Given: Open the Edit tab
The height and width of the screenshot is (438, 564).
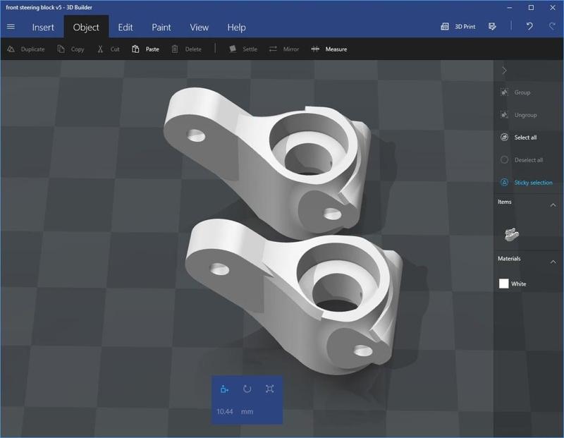Looking at the screenshot, I should (x=125, y=28).
